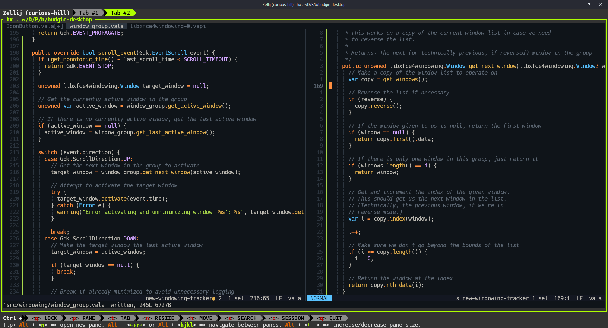Switch to Zellij Tab #1
The width and height of the screenshot is (608, 328).
(88, 13)
